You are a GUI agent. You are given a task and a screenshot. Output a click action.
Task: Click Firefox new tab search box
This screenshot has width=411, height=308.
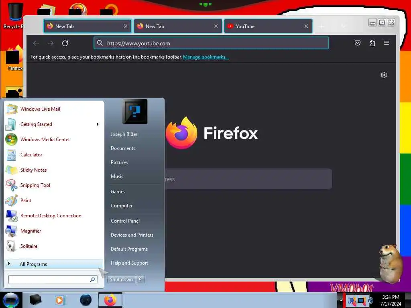click(248, 179)
